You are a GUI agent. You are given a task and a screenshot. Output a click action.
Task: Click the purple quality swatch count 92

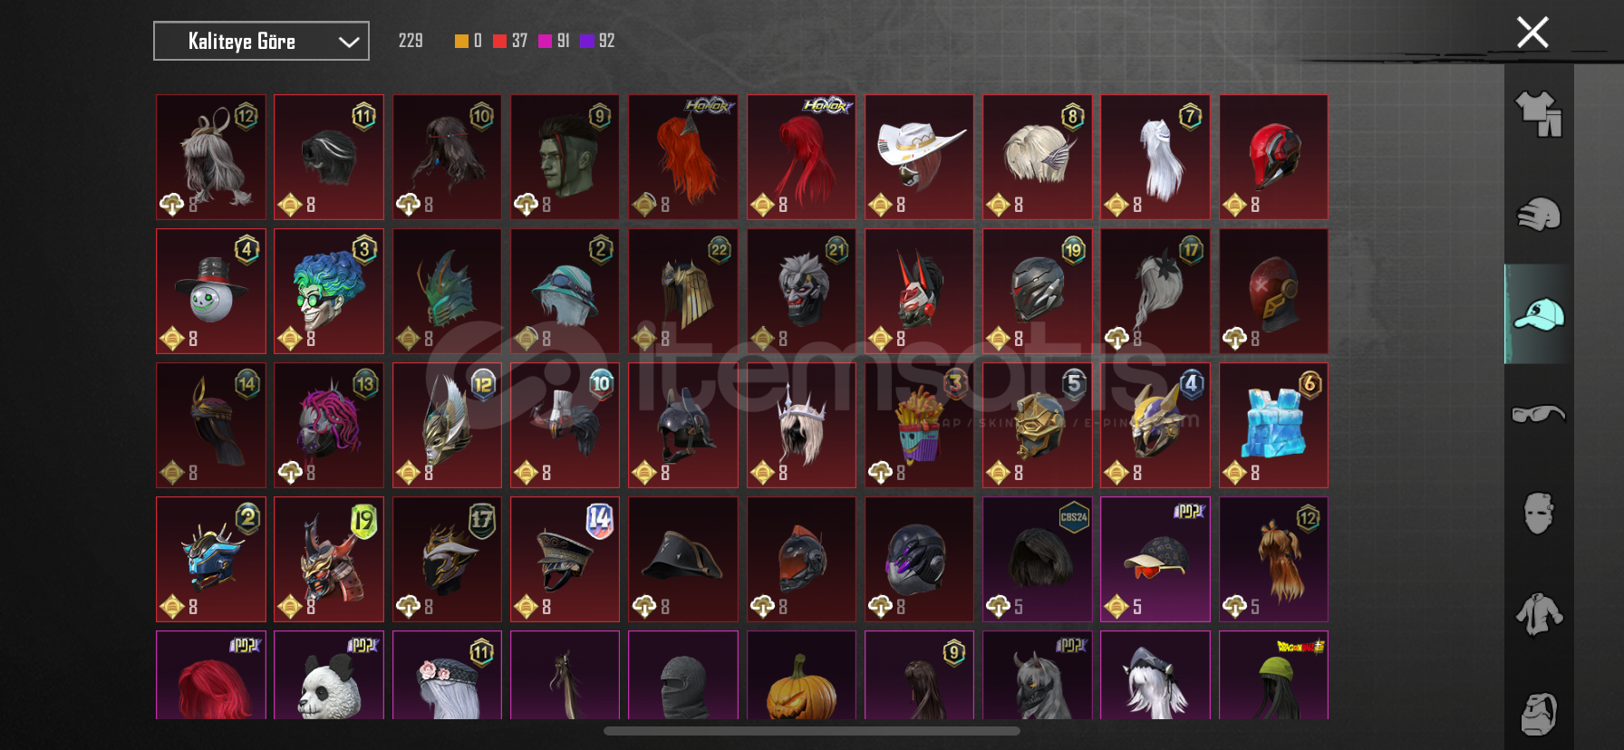coord(597,41)
